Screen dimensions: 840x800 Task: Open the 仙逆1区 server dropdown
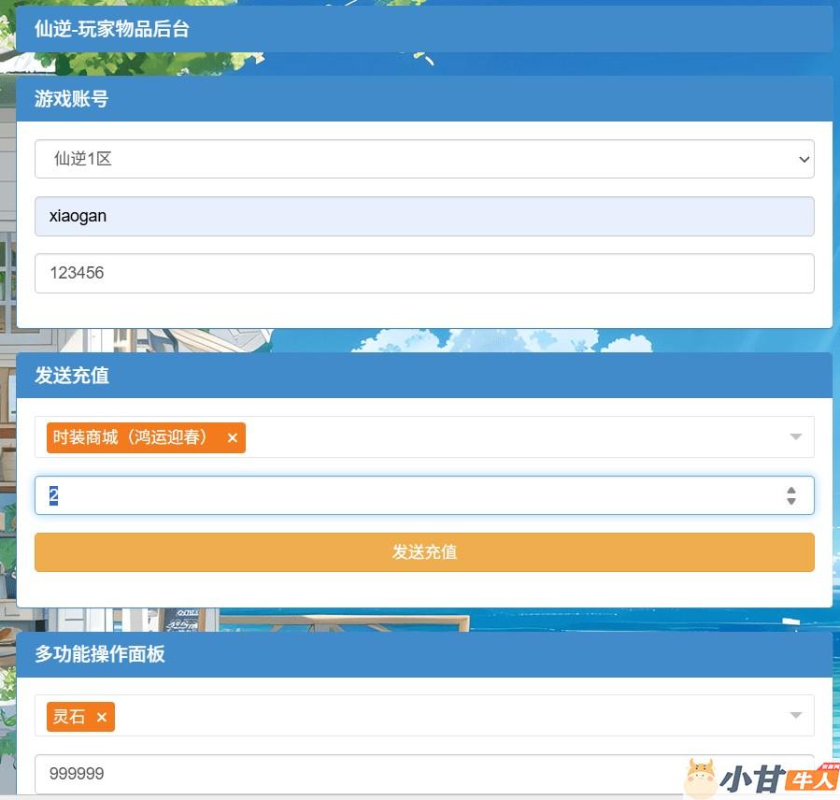pyautogui.click(x=424, y=159)
